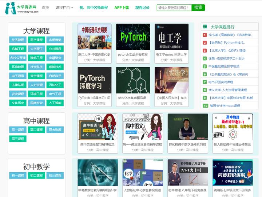Select the 建筑工程 category tag
This screenshot has height=197, width=262.
pos(36,58)
